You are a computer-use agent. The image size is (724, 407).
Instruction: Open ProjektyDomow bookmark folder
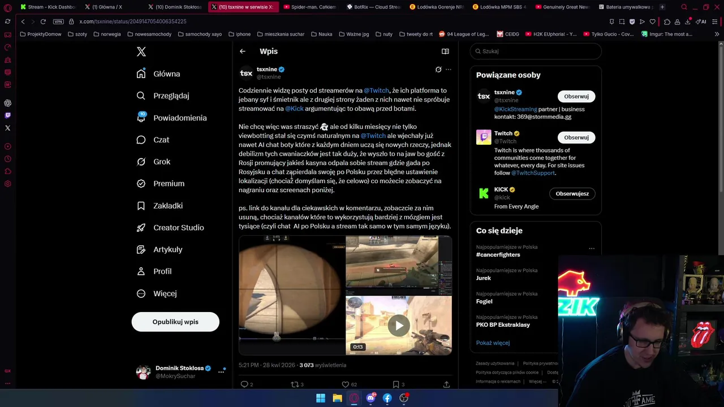click(40, 34)
